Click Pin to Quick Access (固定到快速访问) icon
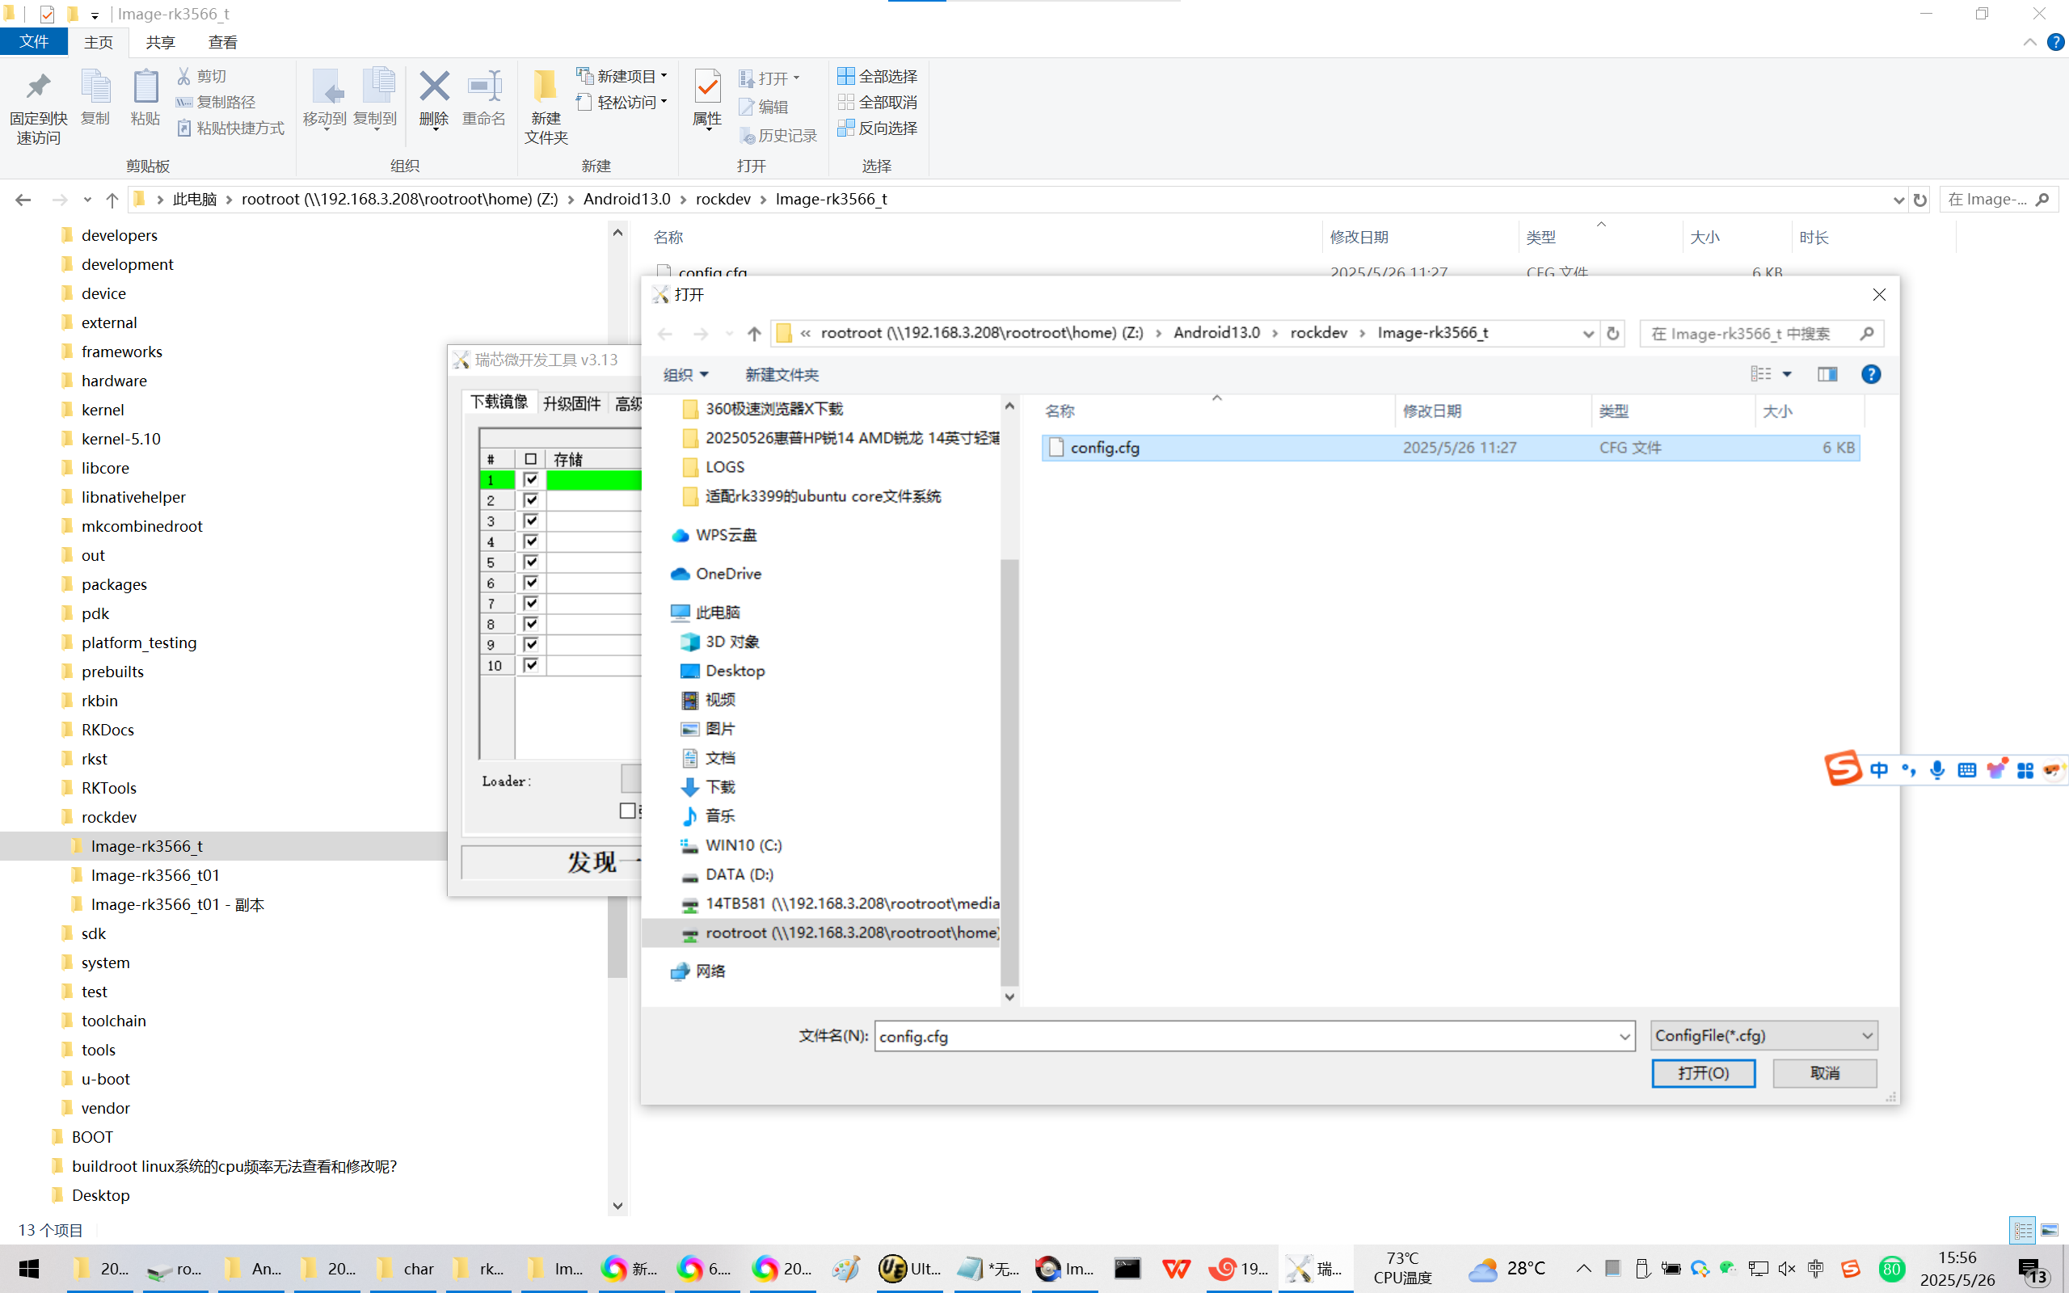The height and width of the screenshot is (1293, 2069). click(x=38, y=86)
